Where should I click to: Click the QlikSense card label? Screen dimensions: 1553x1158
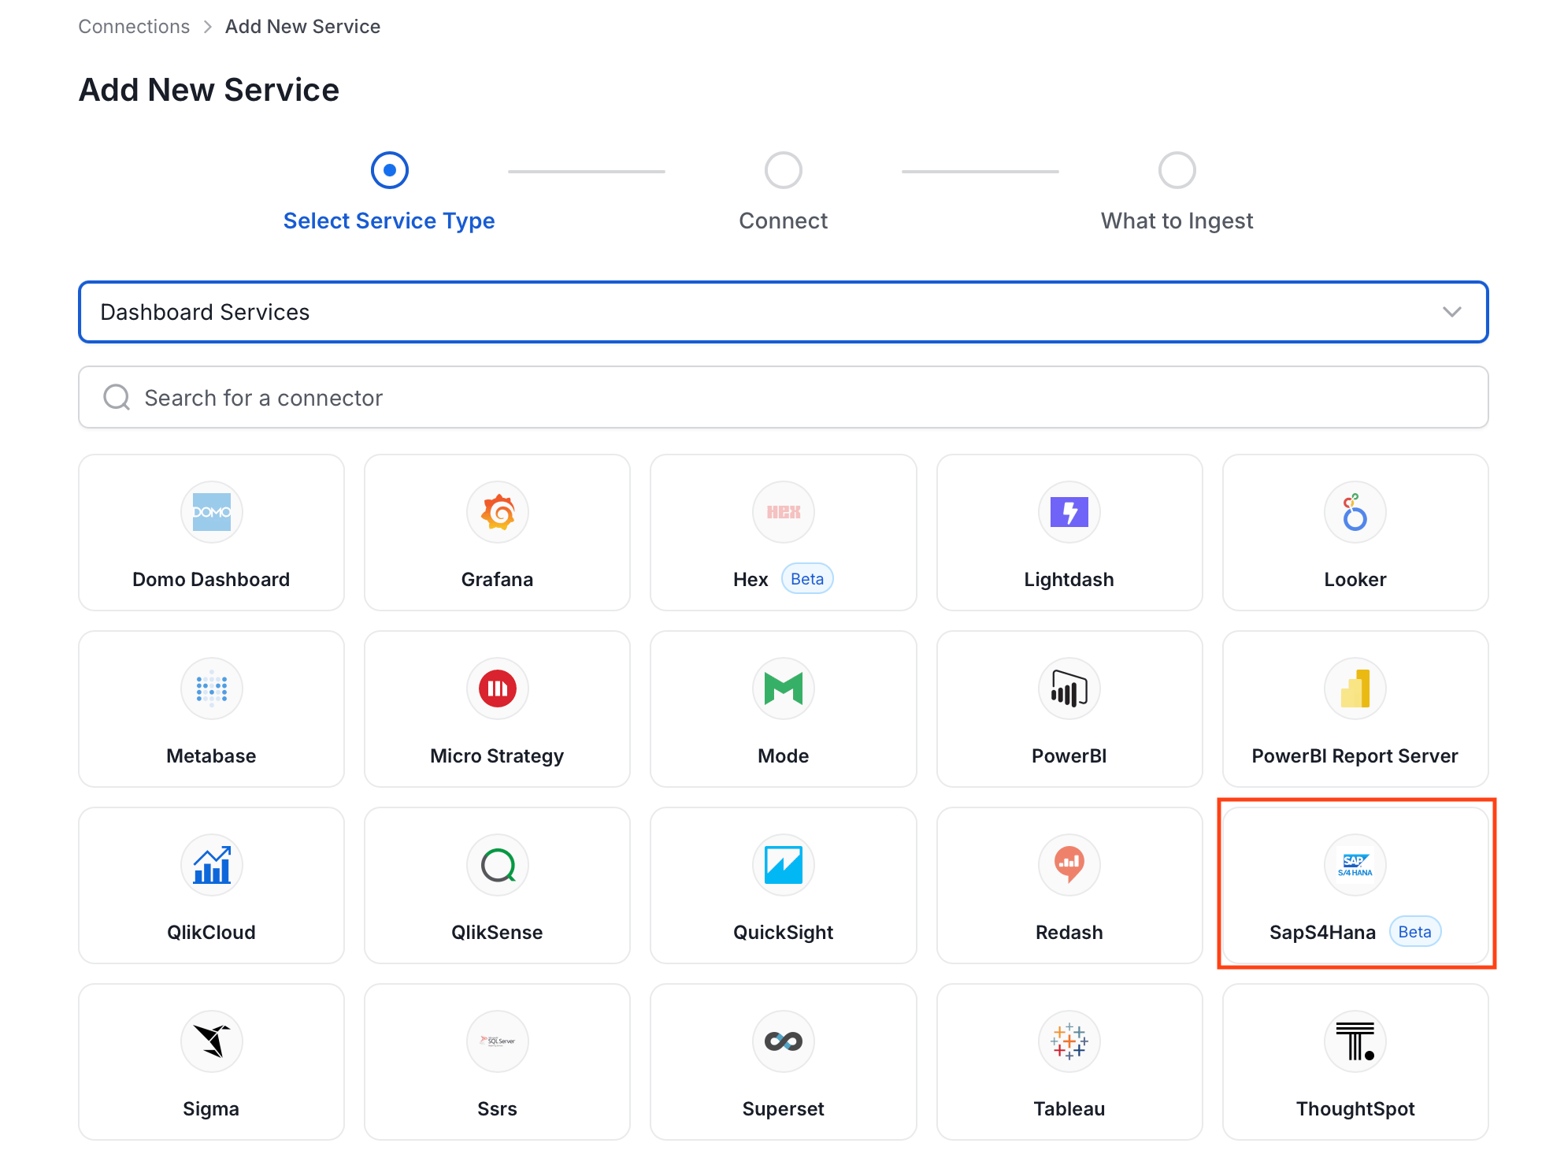(x=497, y=932)
